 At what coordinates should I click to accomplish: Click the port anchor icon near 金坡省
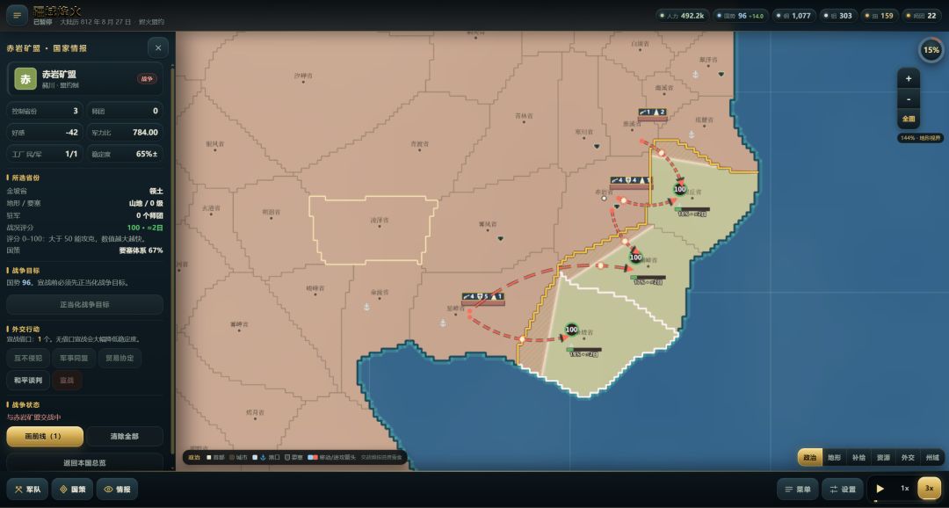click(x=366, y=307)
